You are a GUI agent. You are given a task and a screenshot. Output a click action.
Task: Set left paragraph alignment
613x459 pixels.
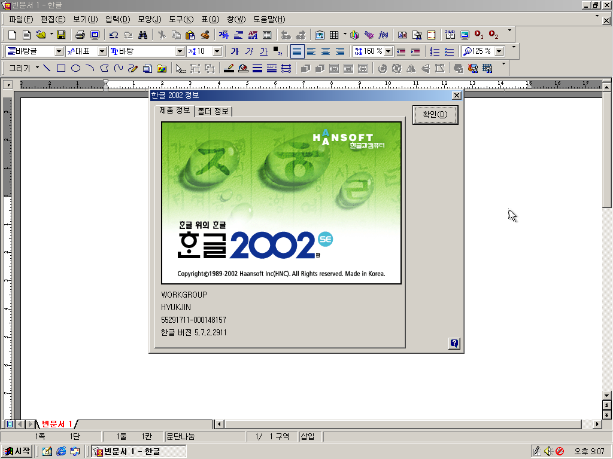311,51
